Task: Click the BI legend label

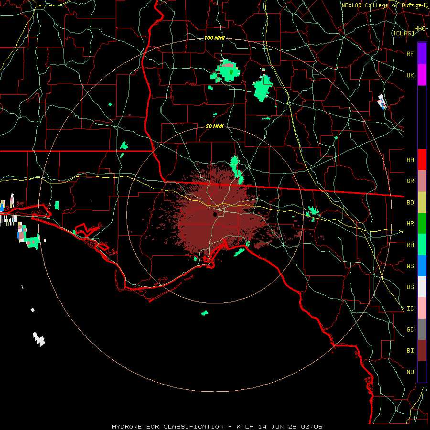Action: [x=410, y=351]
